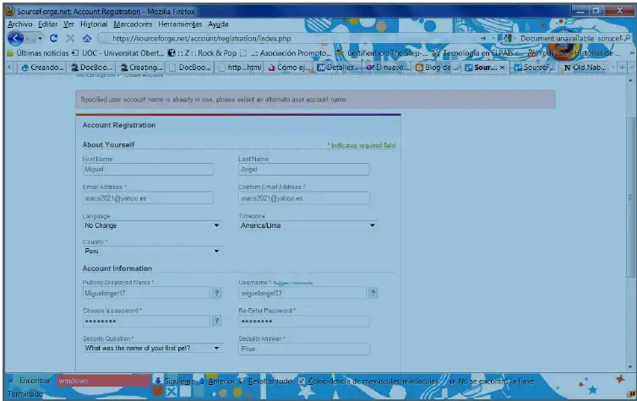Click the Username field with miguelangel53

[302, 293]
